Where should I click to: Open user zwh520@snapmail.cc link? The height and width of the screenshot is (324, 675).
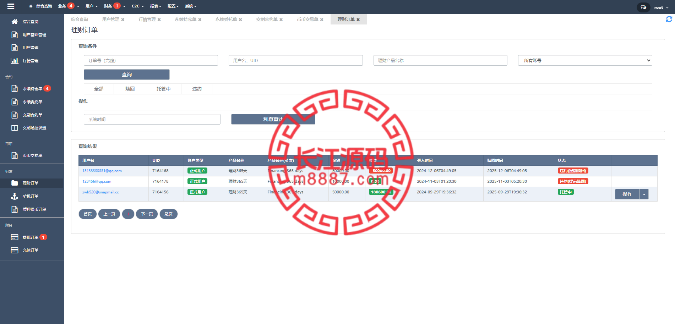tap(101, 192)
